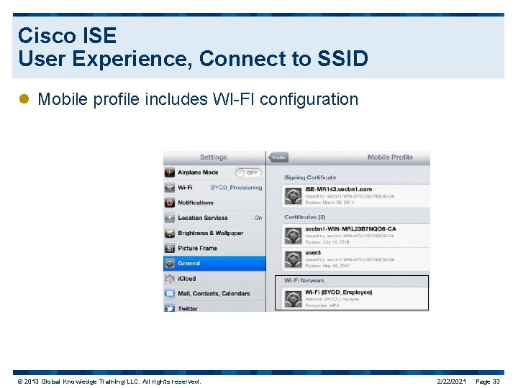The height and width of the screenshot is (388, 518).
Task: Select the Picture Frame row
Action: pyautogui.click(x=214, y=248)
